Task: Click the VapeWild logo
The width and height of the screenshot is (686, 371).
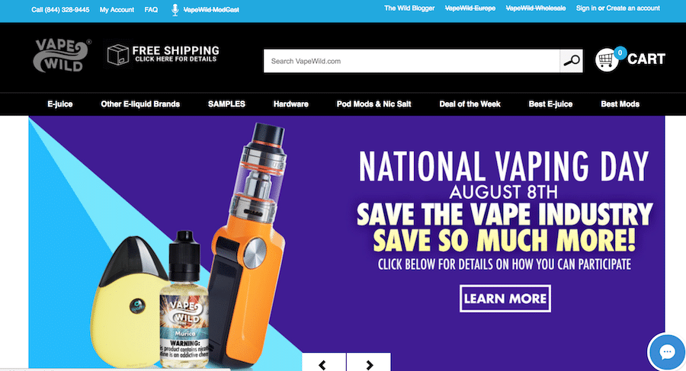Action: pos(62,55)
